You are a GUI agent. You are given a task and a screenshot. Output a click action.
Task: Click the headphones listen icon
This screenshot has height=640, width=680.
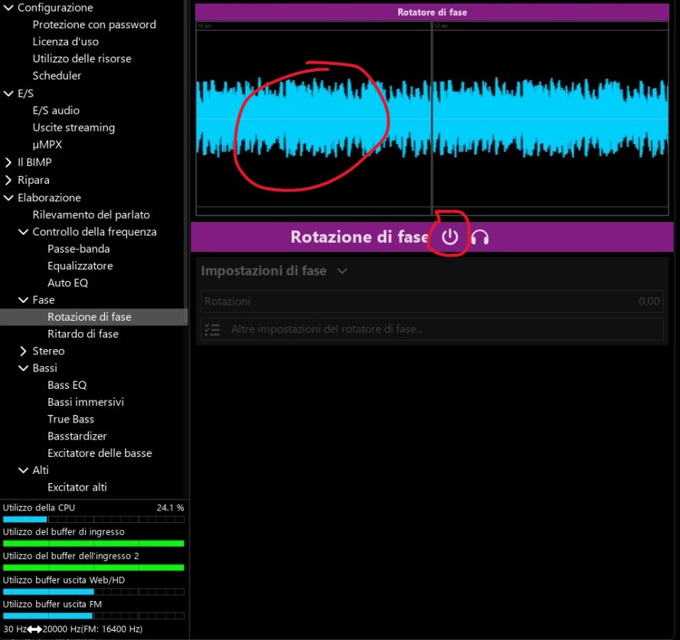[479, 237]
